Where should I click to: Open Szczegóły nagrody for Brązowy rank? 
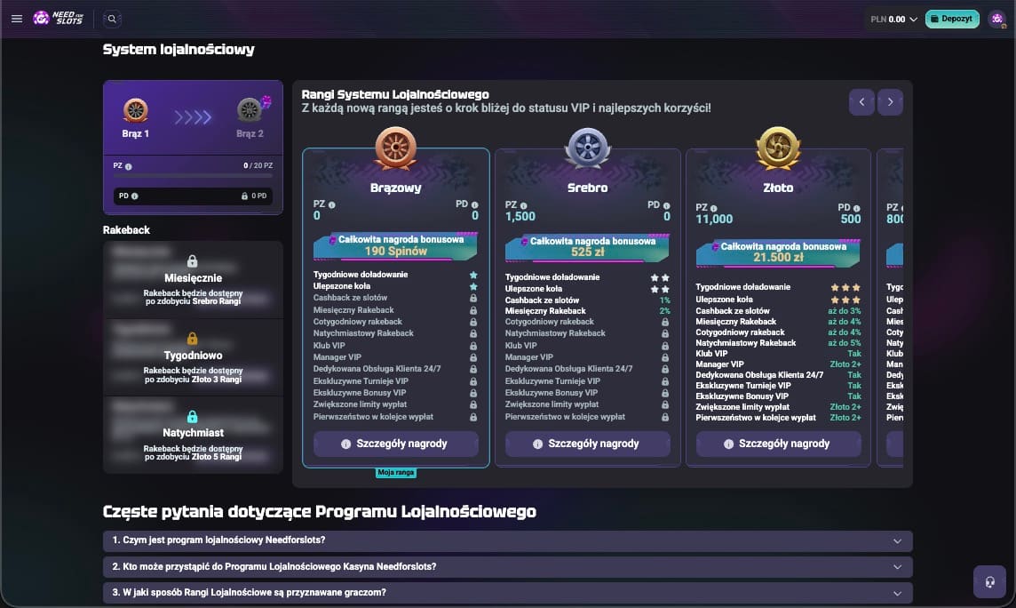(396, 444)
